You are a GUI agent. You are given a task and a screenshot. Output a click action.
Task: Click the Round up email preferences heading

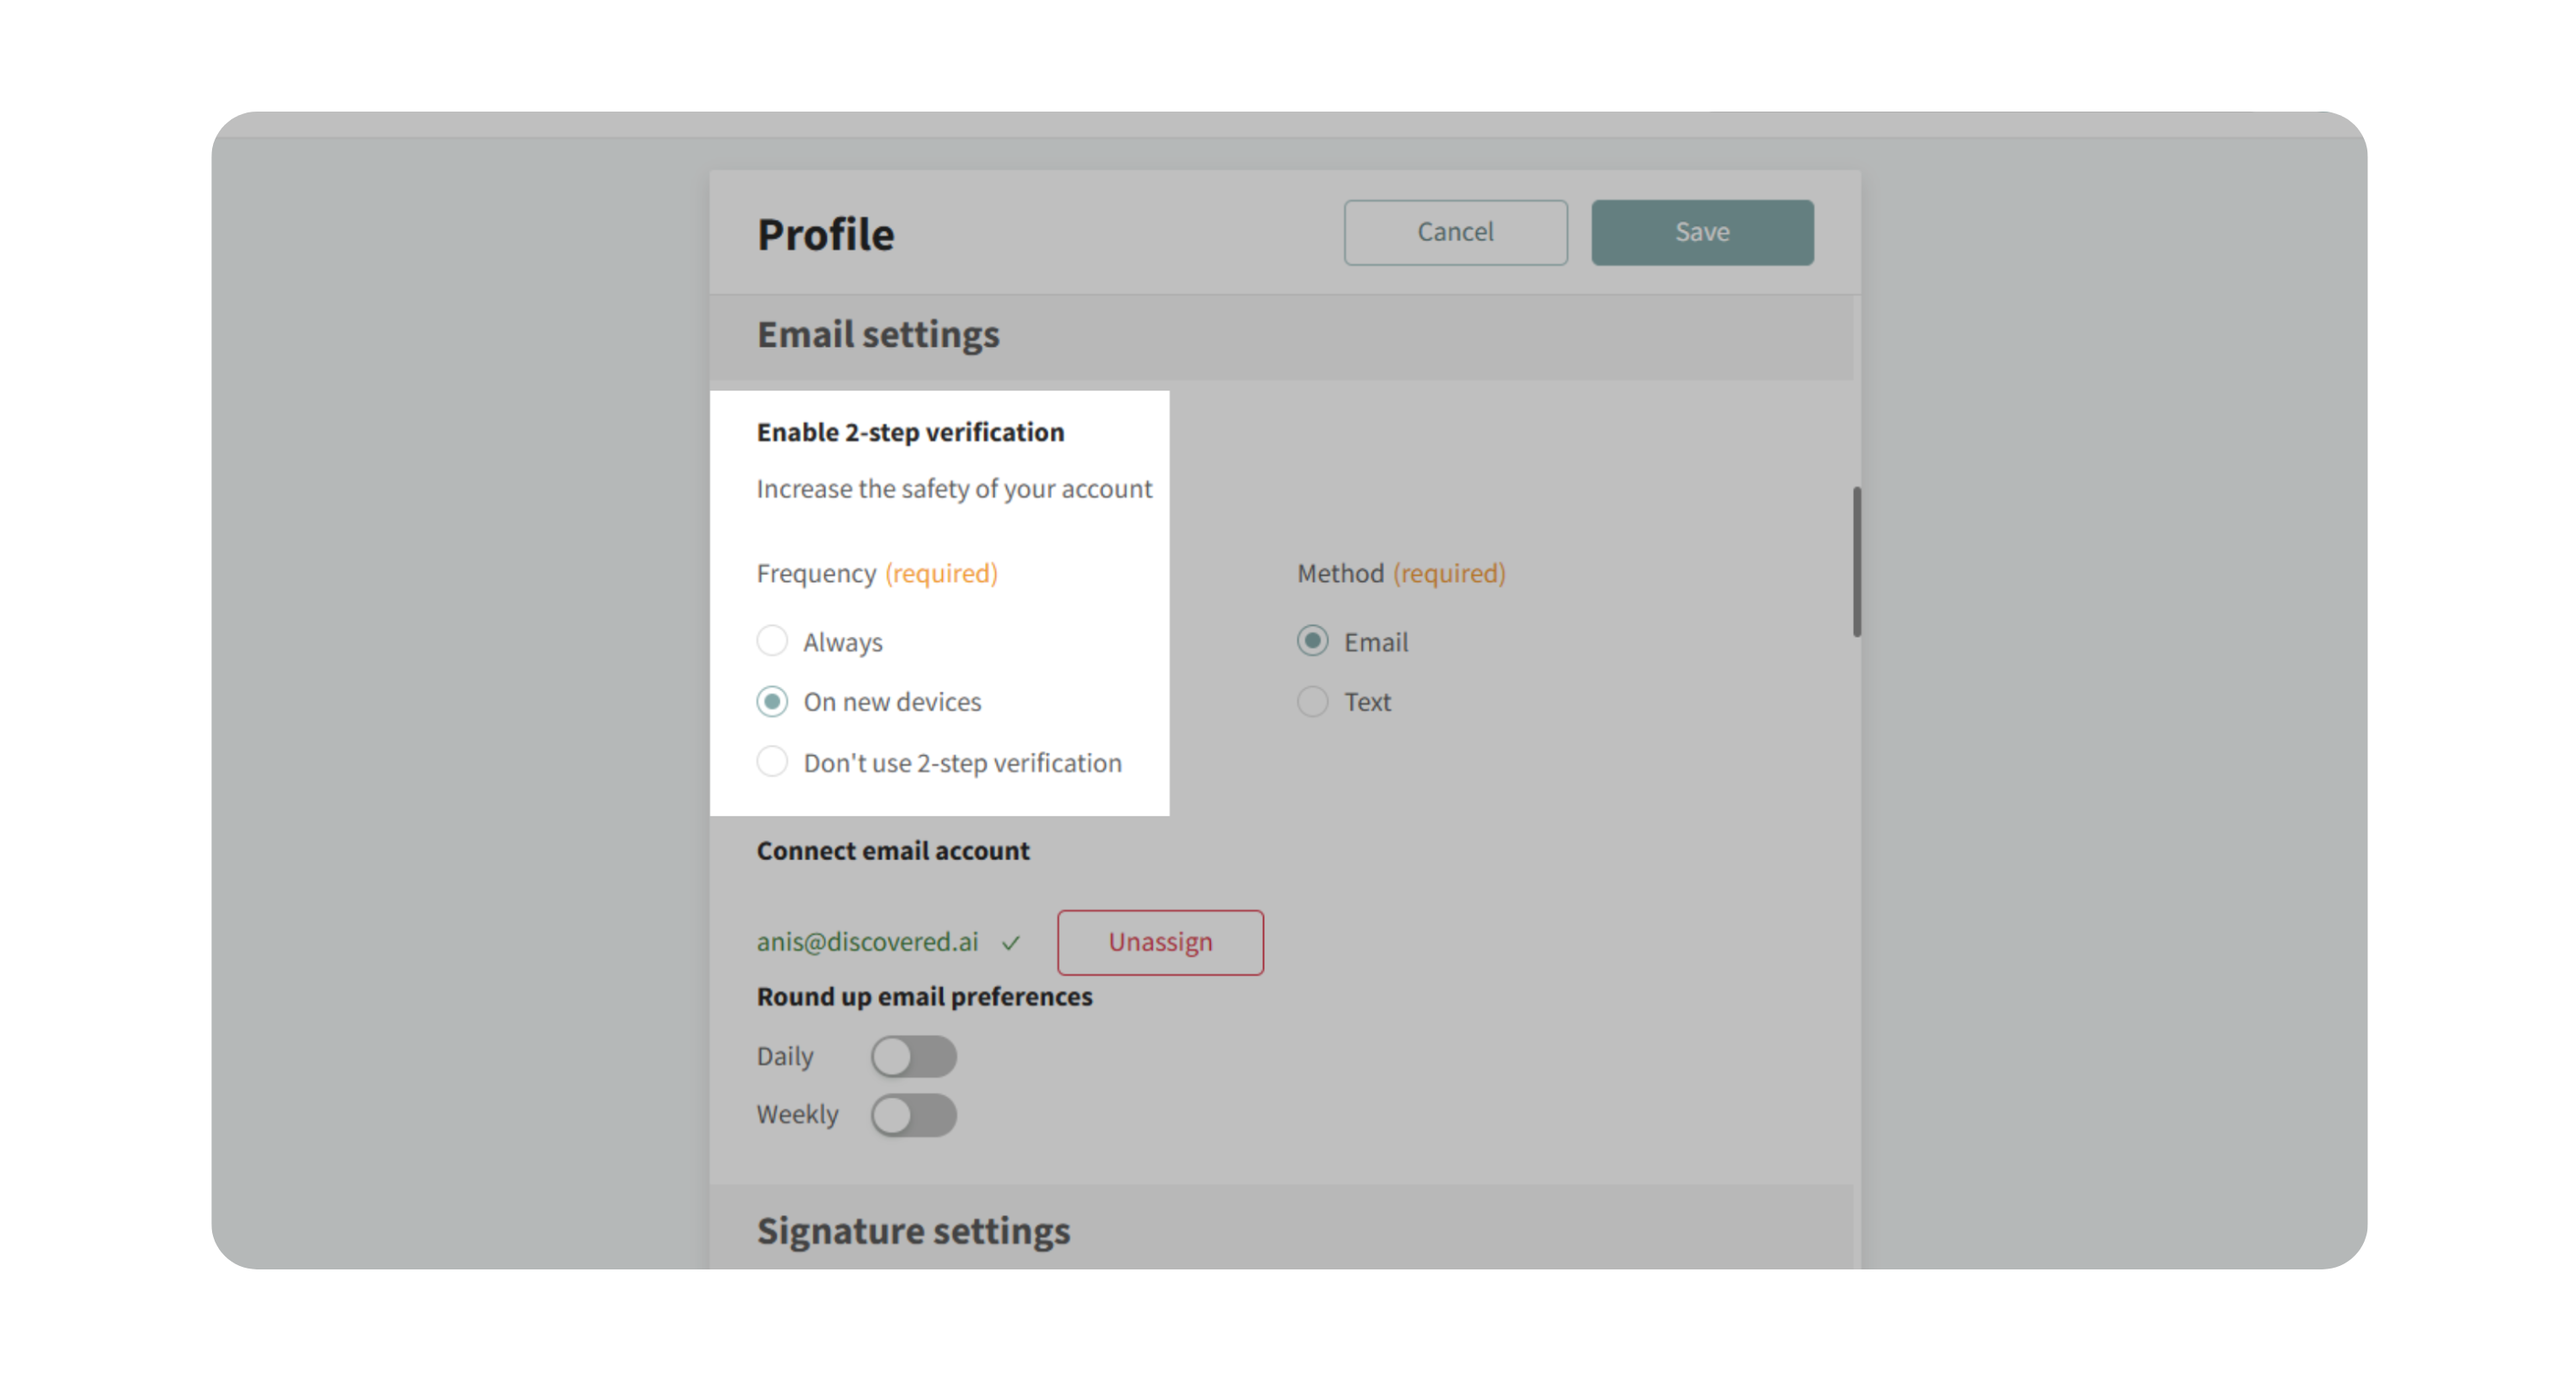tap(924, 996)
